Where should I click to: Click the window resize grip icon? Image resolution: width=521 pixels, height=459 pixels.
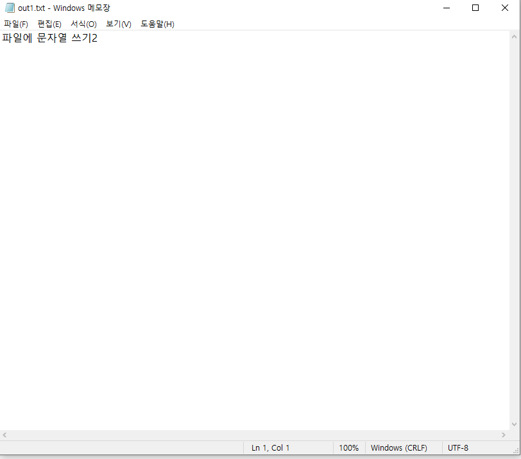516,451
